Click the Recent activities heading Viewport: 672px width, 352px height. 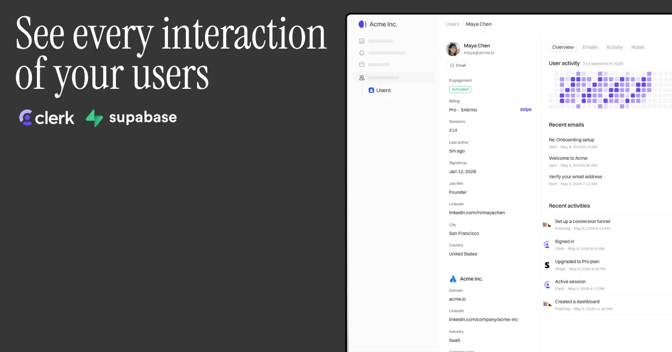pos(569,206)
